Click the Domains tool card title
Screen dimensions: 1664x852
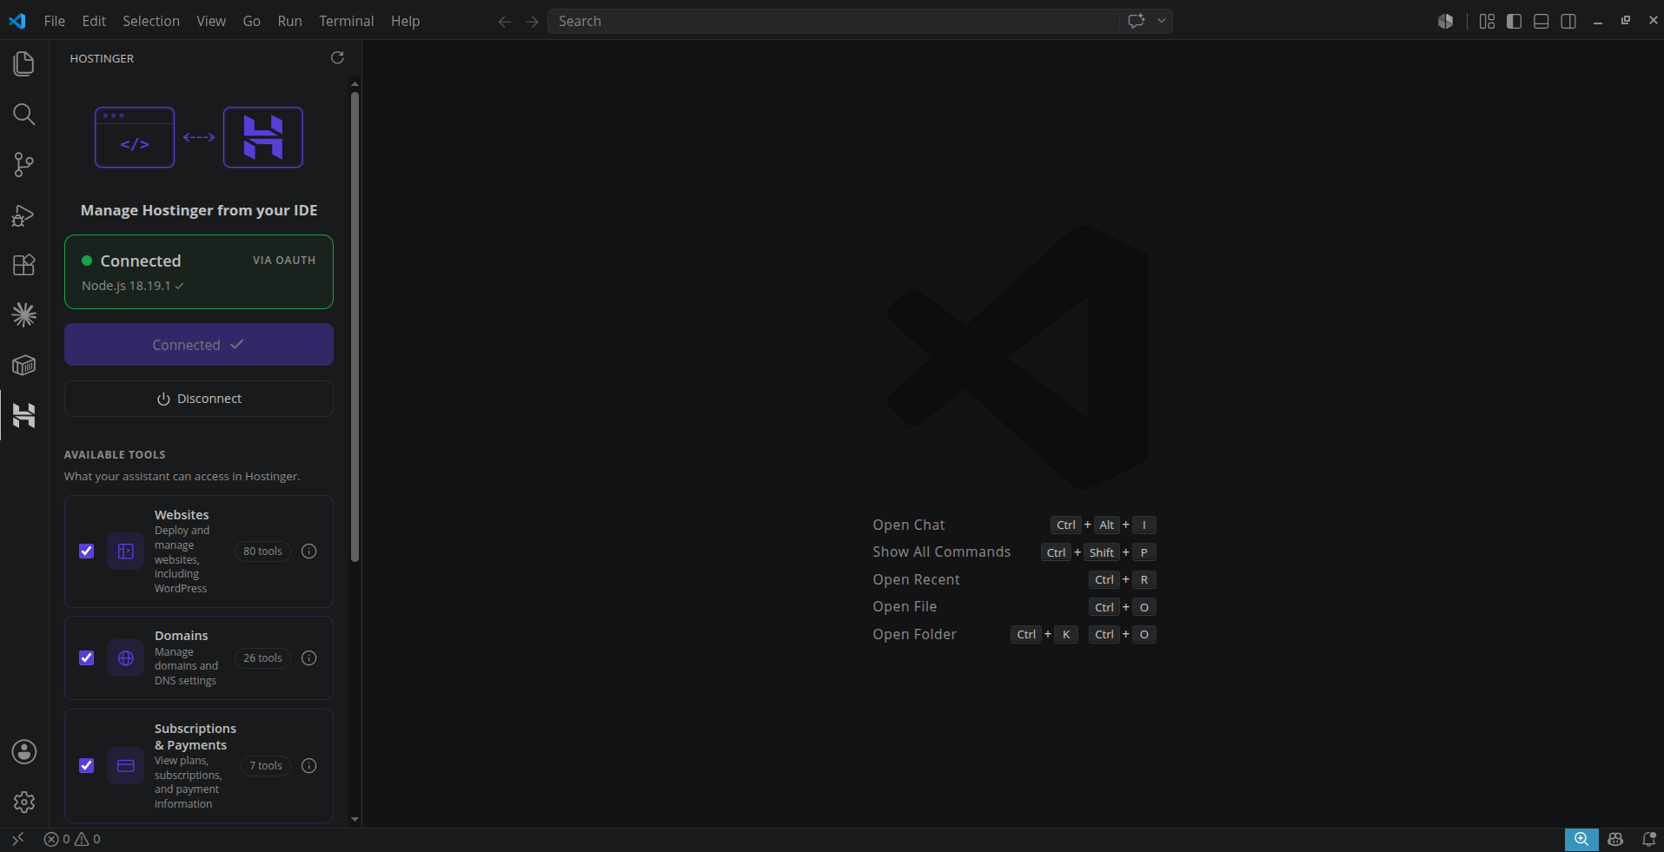(x=181, y=636)
